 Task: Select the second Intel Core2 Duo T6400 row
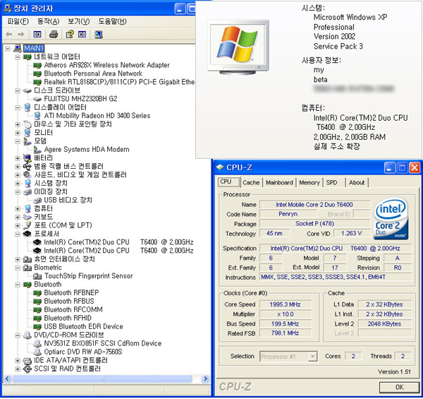(118, 251)
